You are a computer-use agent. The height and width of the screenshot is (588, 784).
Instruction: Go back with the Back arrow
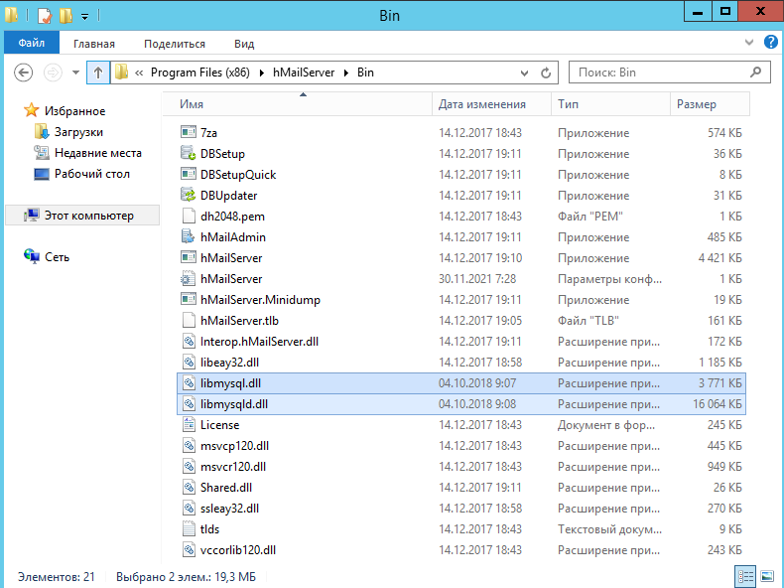click(x=23, y=73)
